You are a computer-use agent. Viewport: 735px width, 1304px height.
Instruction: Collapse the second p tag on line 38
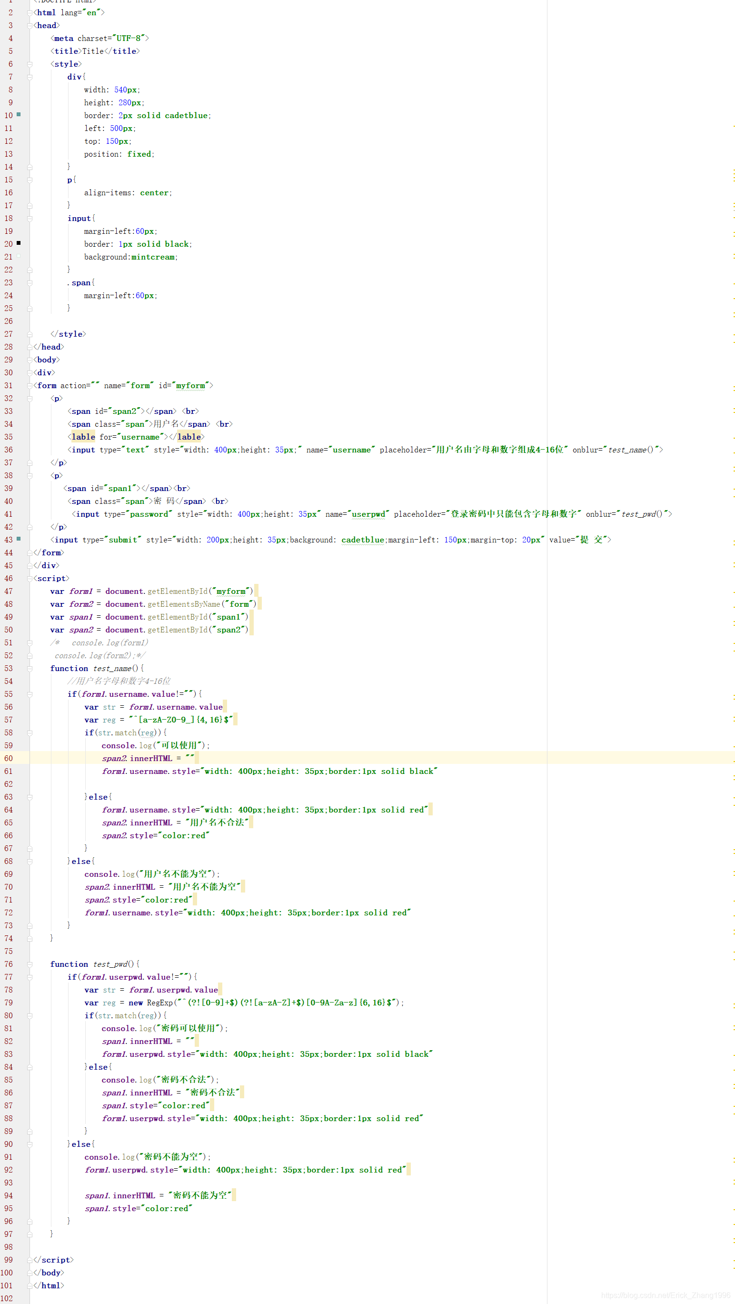30,476
